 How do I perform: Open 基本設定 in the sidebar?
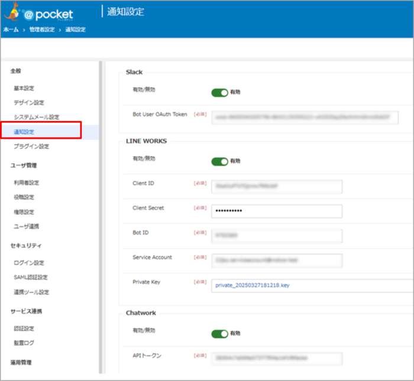[24, 88]
